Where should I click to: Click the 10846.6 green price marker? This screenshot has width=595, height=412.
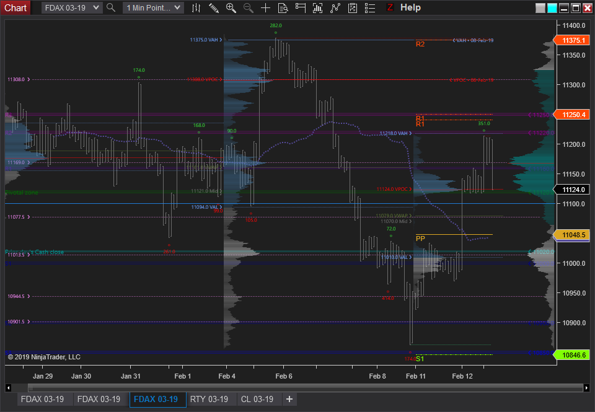click(x=572, y=355)
